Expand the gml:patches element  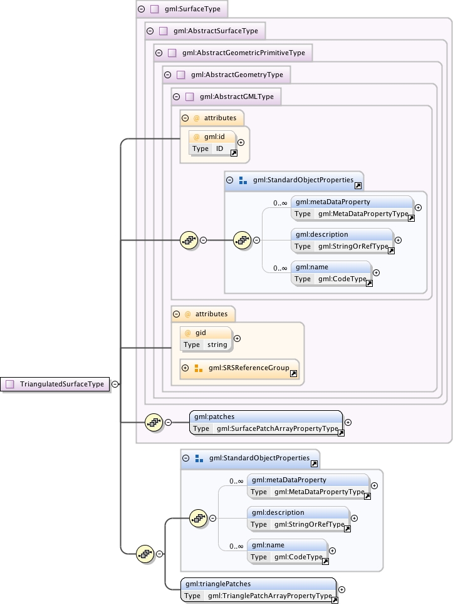[x=348, y=423]
